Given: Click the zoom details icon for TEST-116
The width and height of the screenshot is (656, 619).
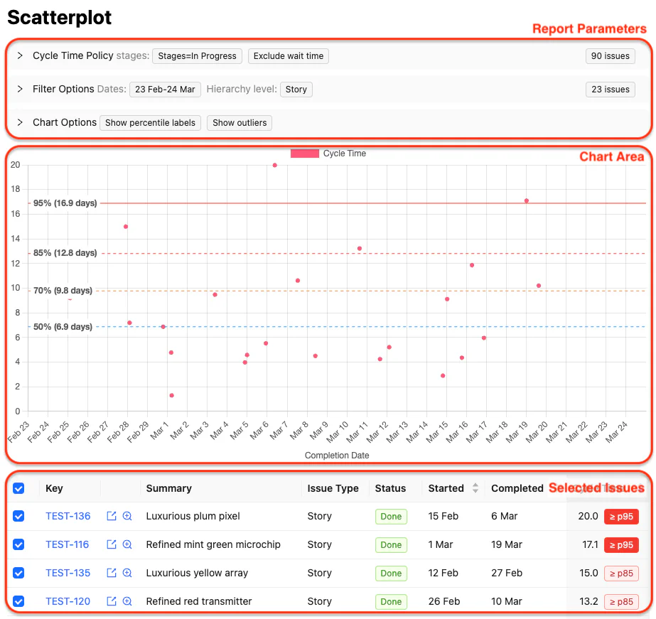Looking at the screenshot, I should [x=127, y=544].
